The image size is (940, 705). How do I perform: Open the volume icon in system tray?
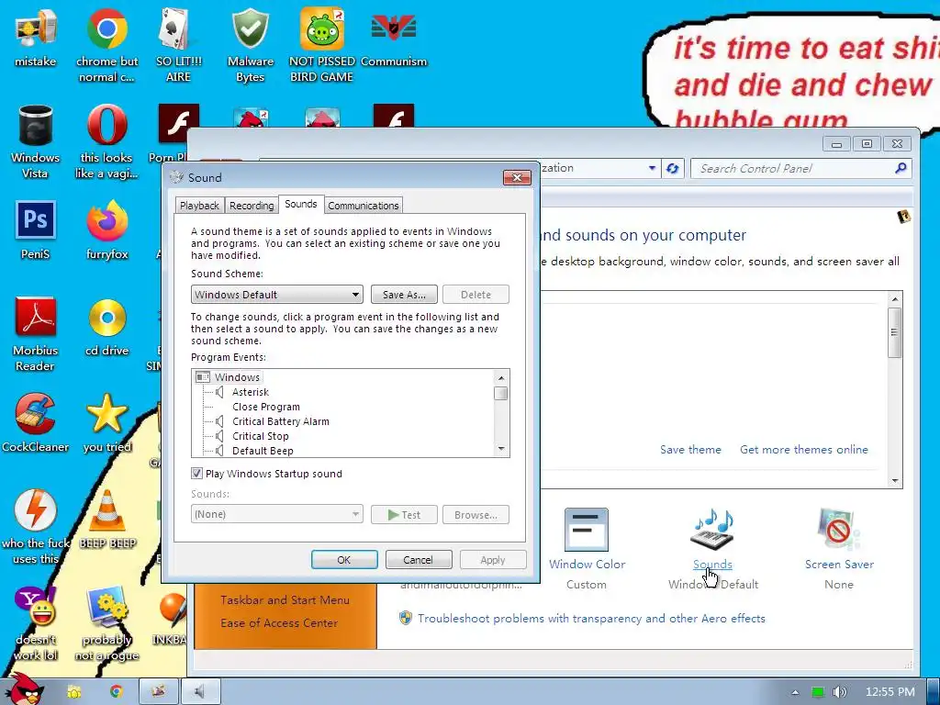[x=839, y=692]
